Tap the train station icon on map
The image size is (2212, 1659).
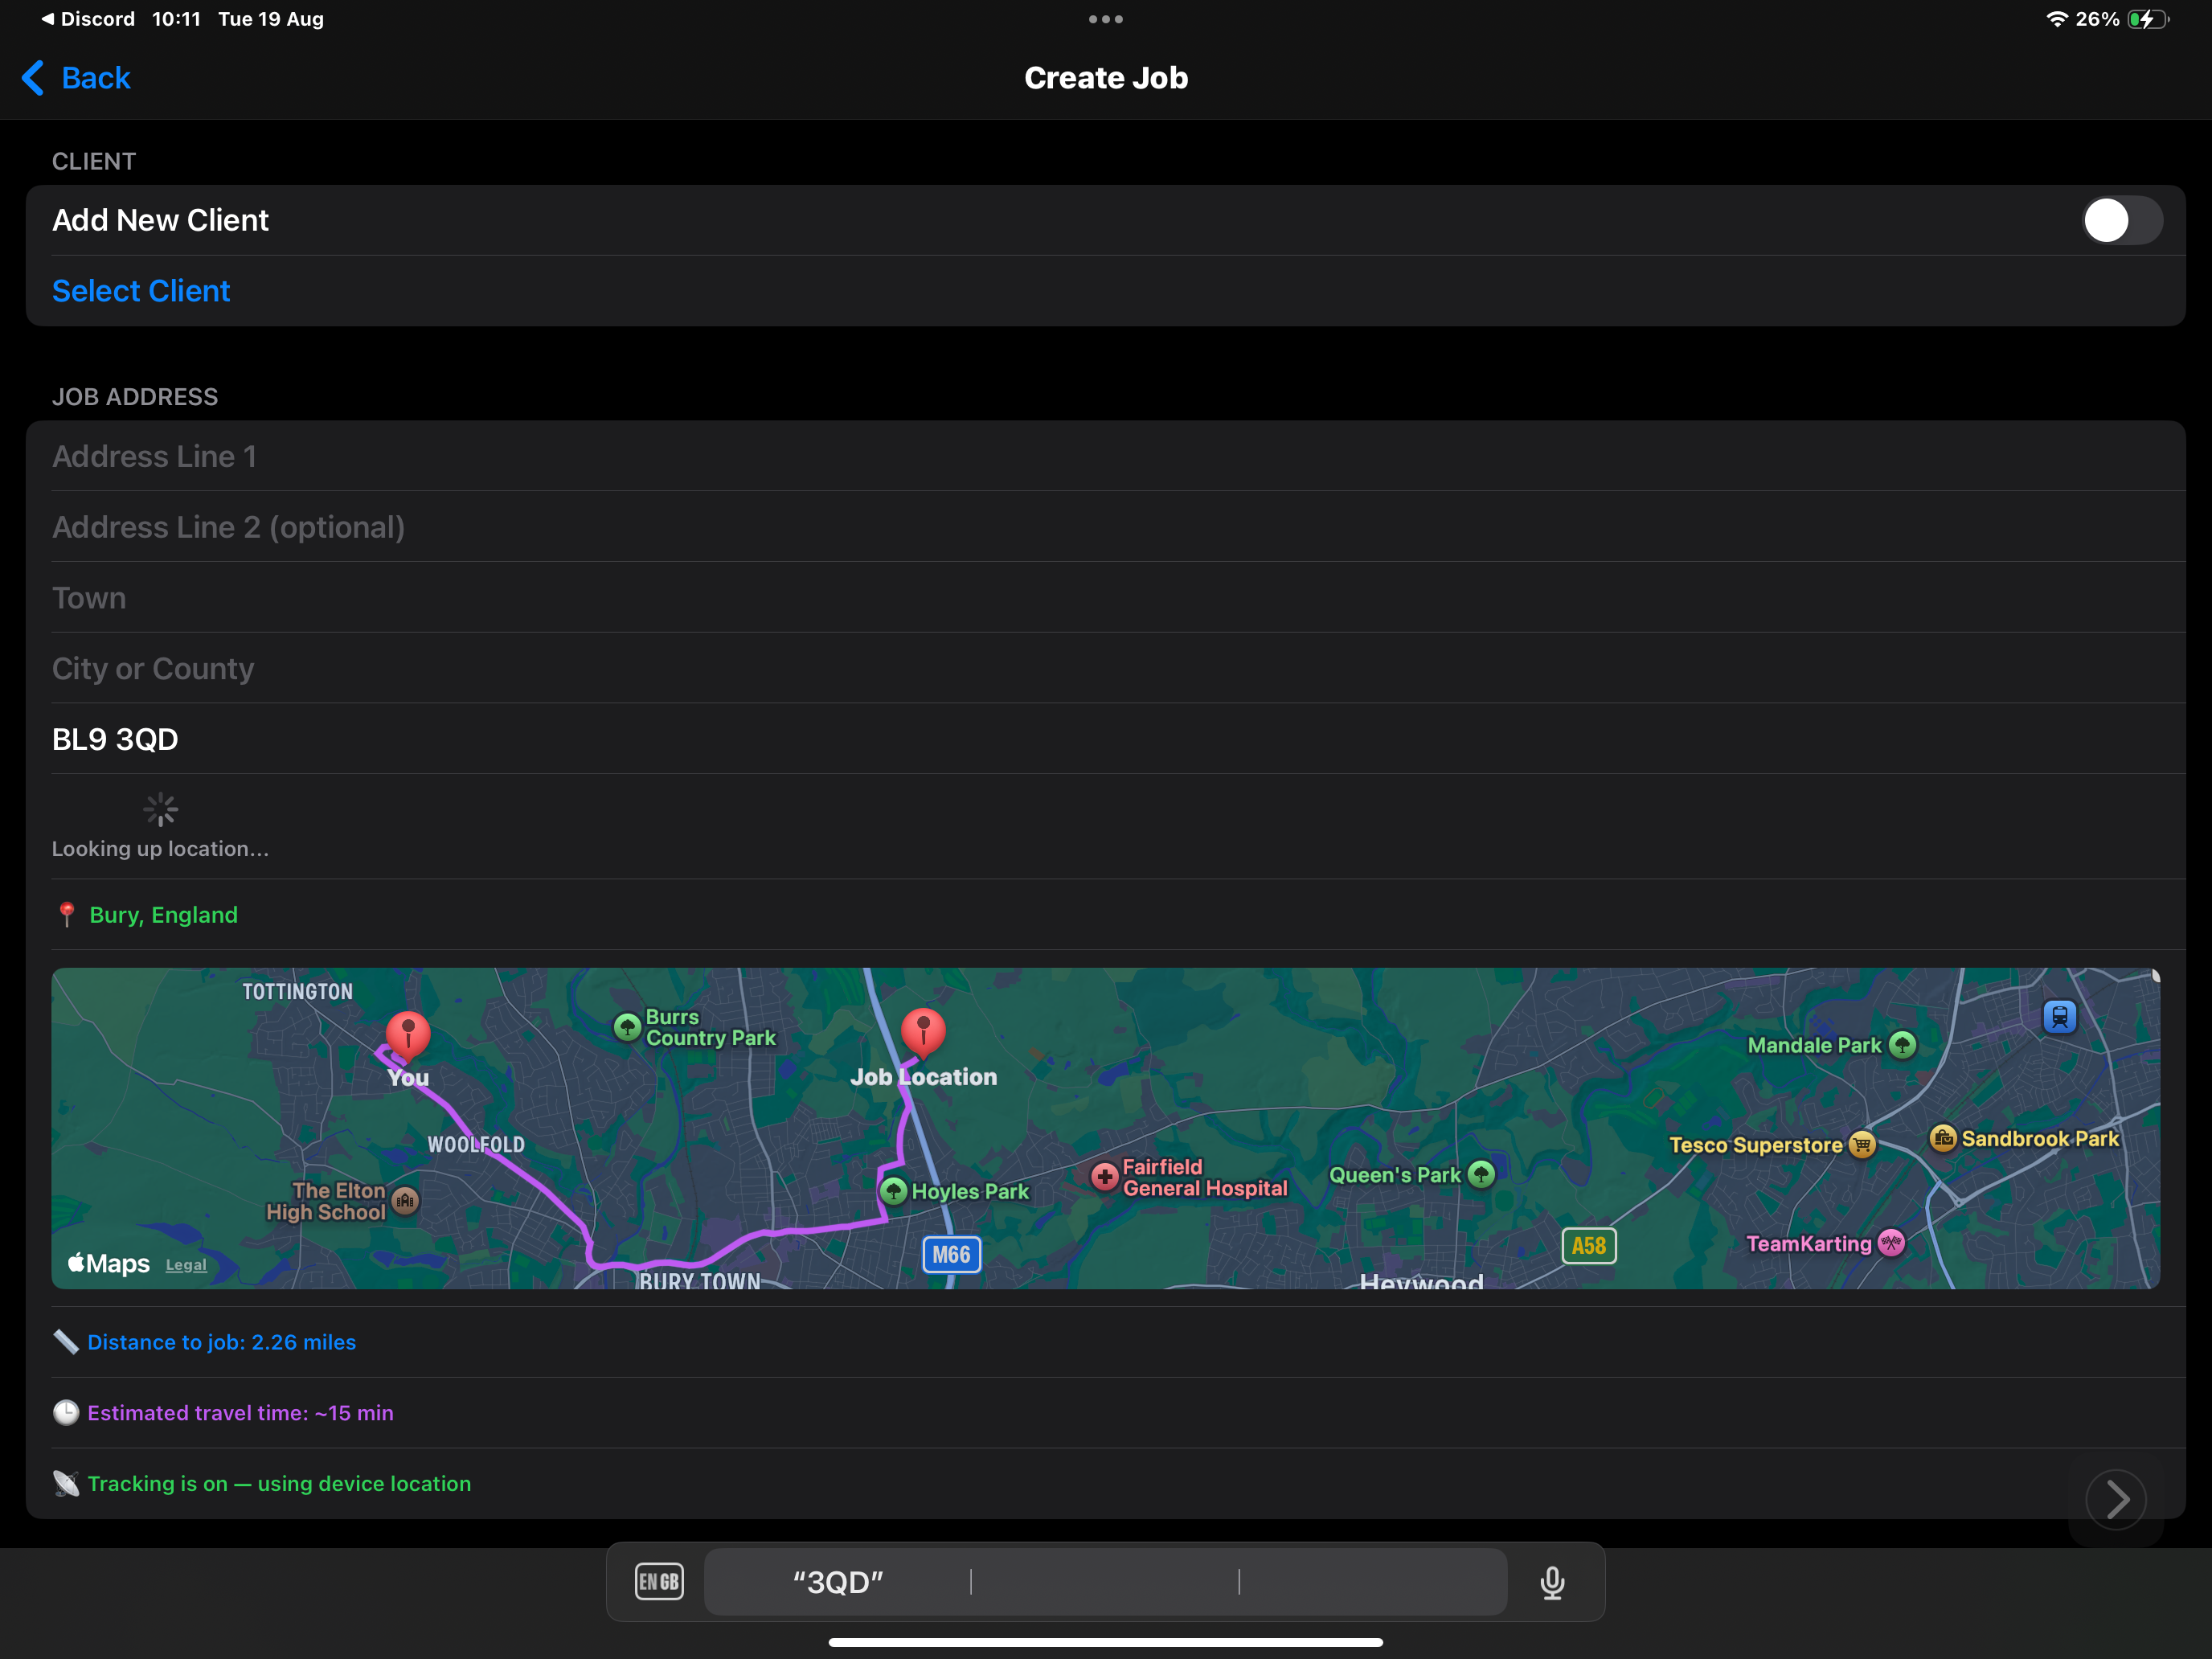[2059, 1017]
